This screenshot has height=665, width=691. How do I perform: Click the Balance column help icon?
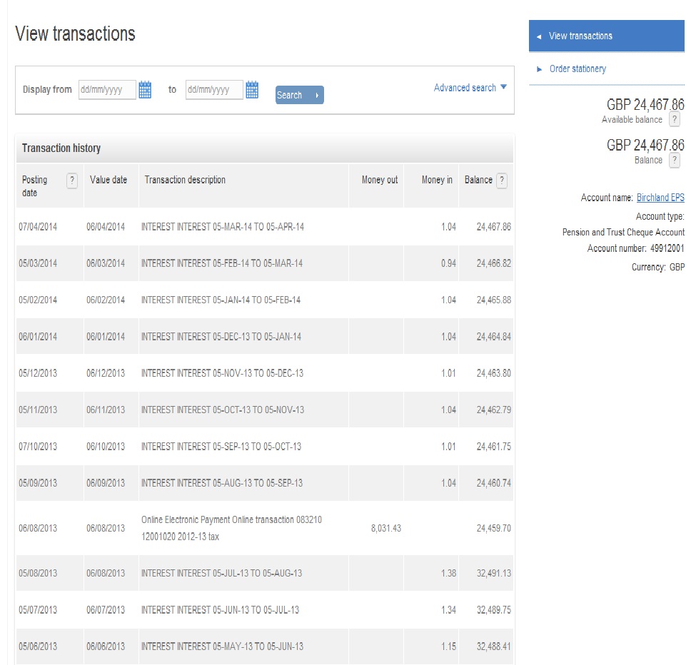[x=502, y=181]
